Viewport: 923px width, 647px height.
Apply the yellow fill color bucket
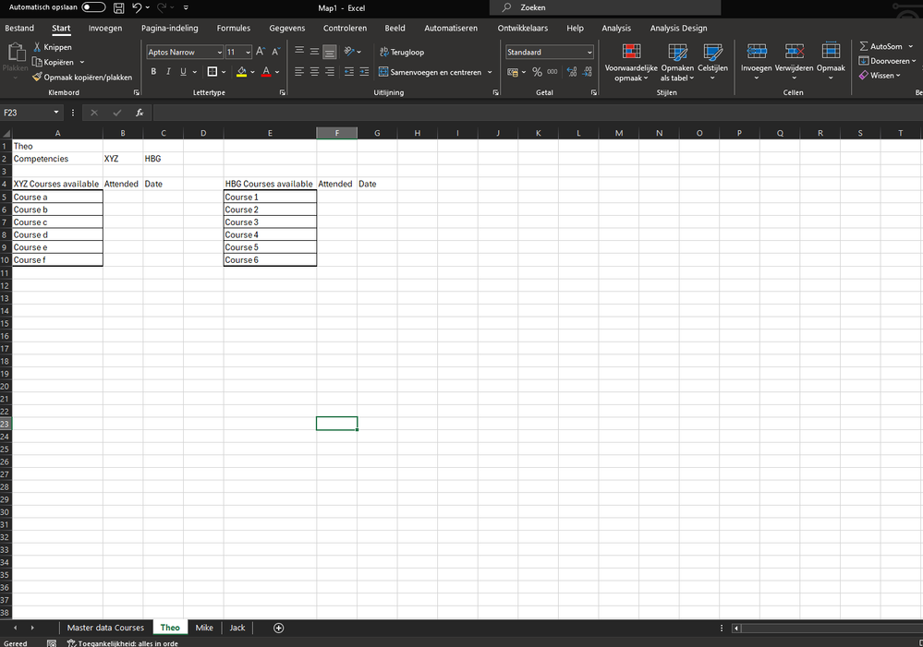[x=241, y=72]
